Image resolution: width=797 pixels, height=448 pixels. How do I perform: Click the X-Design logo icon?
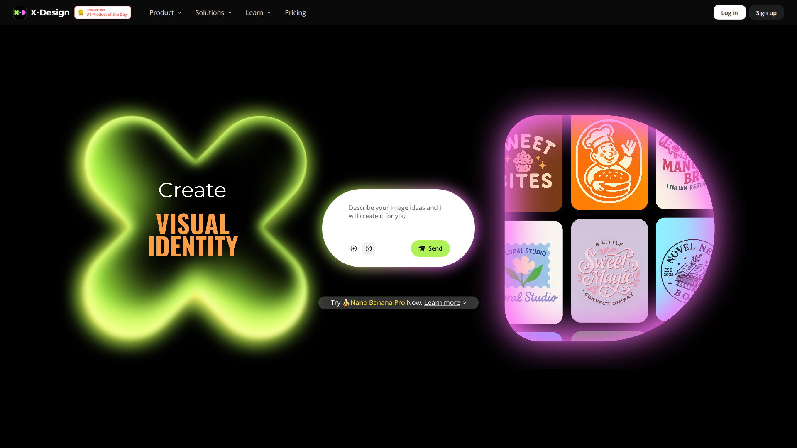point(20,12)
